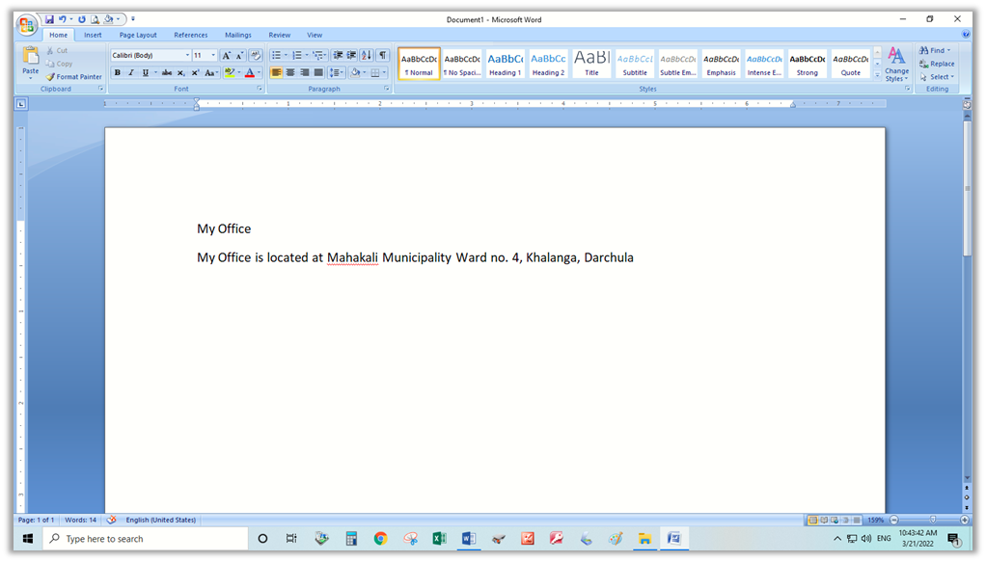Expand numbering list dropdown arrow
The image size is (986, 562).
pyautogui.click(x=306, y=55)
